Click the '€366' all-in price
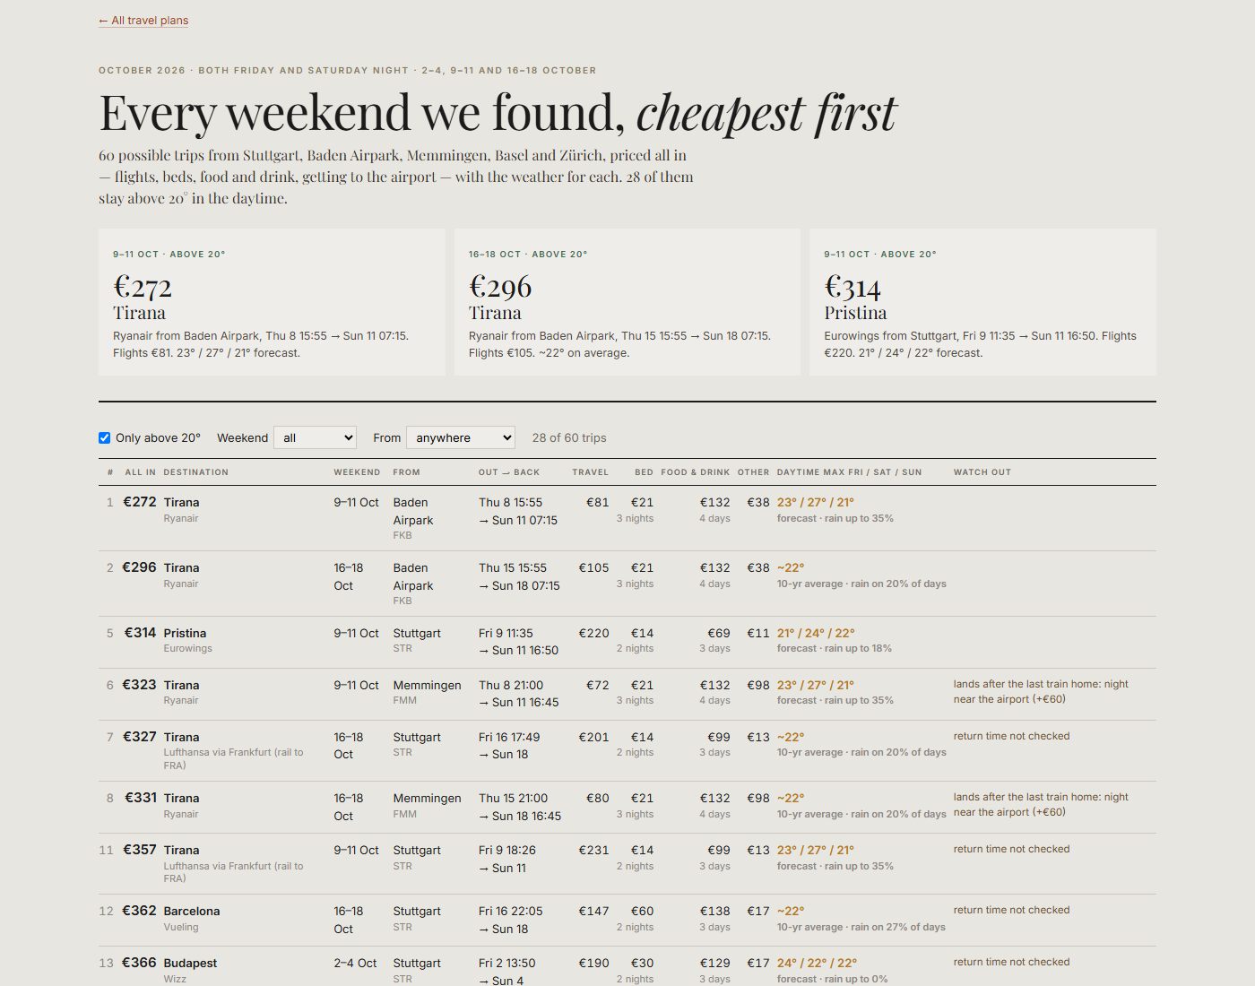Viewport: 1255px width, 986px height. point(139,963)
